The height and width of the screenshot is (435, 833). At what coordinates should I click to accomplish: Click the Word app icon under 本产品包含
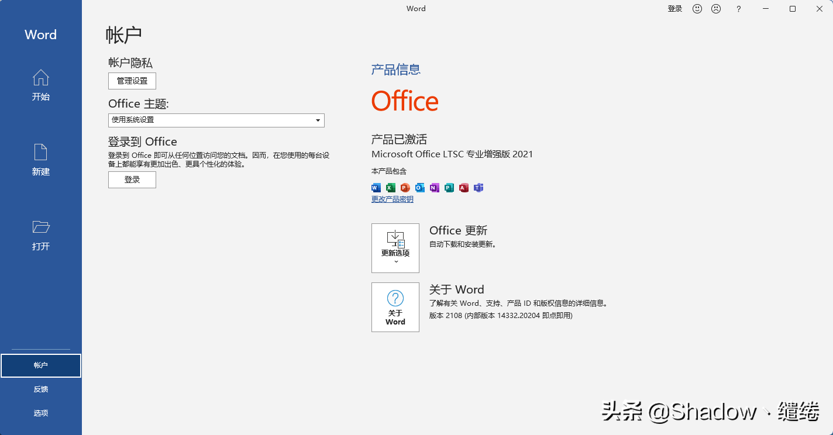376,188
